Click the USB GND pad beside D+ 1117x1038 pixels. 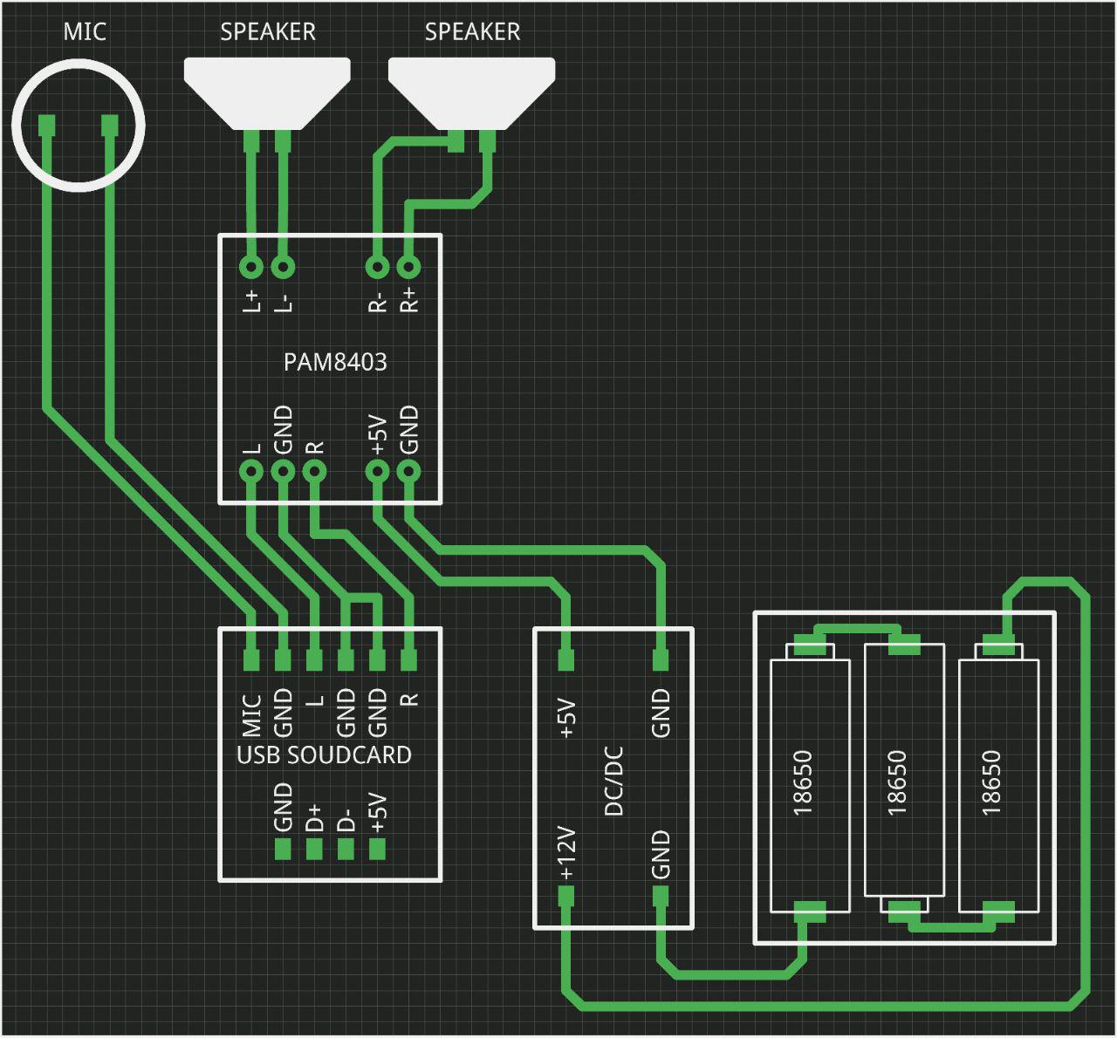[x=283, y=849]
